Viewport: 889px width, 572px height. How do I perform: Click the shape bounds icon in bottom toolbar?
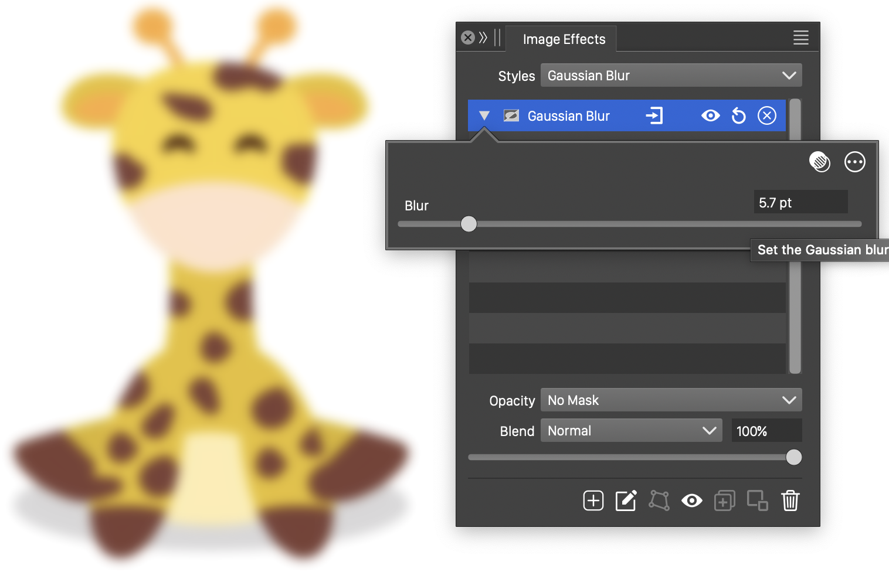tap(659, 501)
